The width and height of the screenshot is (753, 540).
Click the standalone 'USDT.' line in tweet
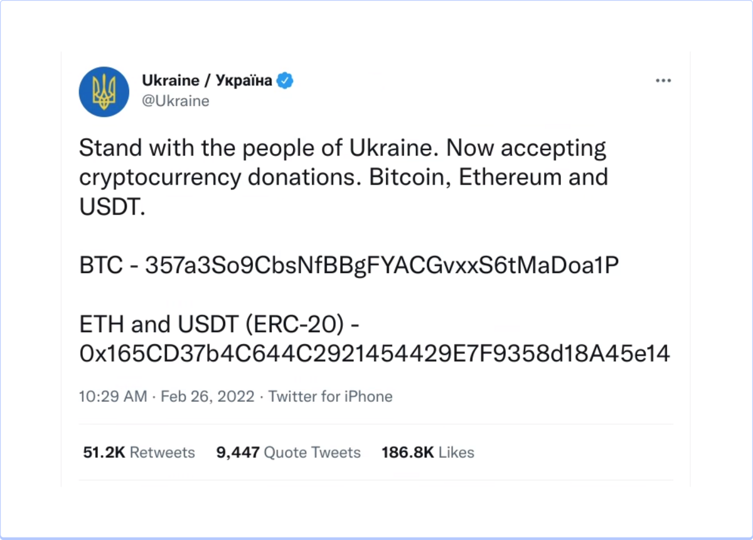click(112, 207)
